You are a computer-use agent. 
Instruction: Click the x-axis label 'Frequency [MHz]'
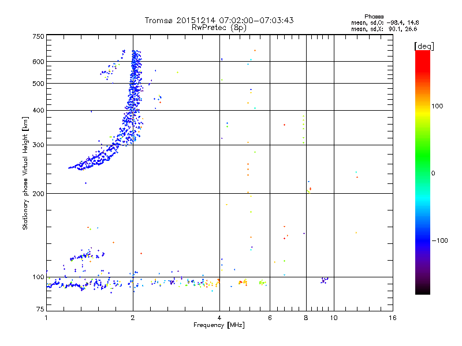click(219, 325)
